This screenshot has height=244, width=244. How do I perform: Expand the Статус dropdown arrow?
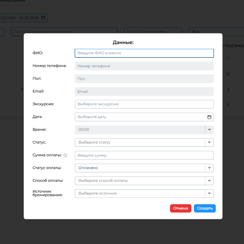pyautogui.click(x=209, y=143)
